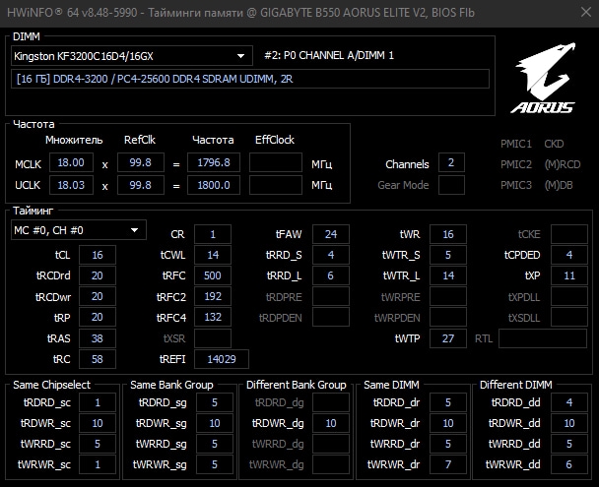Click the tWRWR_sg value field
Viewport: 599px width, 487px height.
pyautogui.click(x=215, y=464)
